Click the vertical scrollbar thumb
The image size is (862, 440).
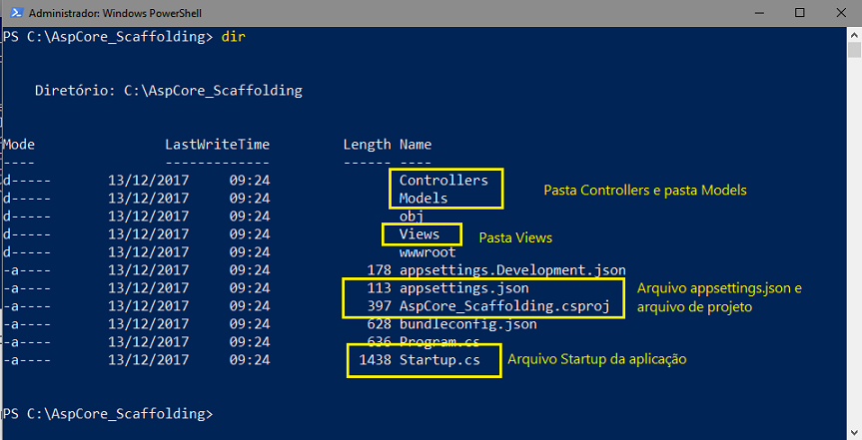[854, 50]
